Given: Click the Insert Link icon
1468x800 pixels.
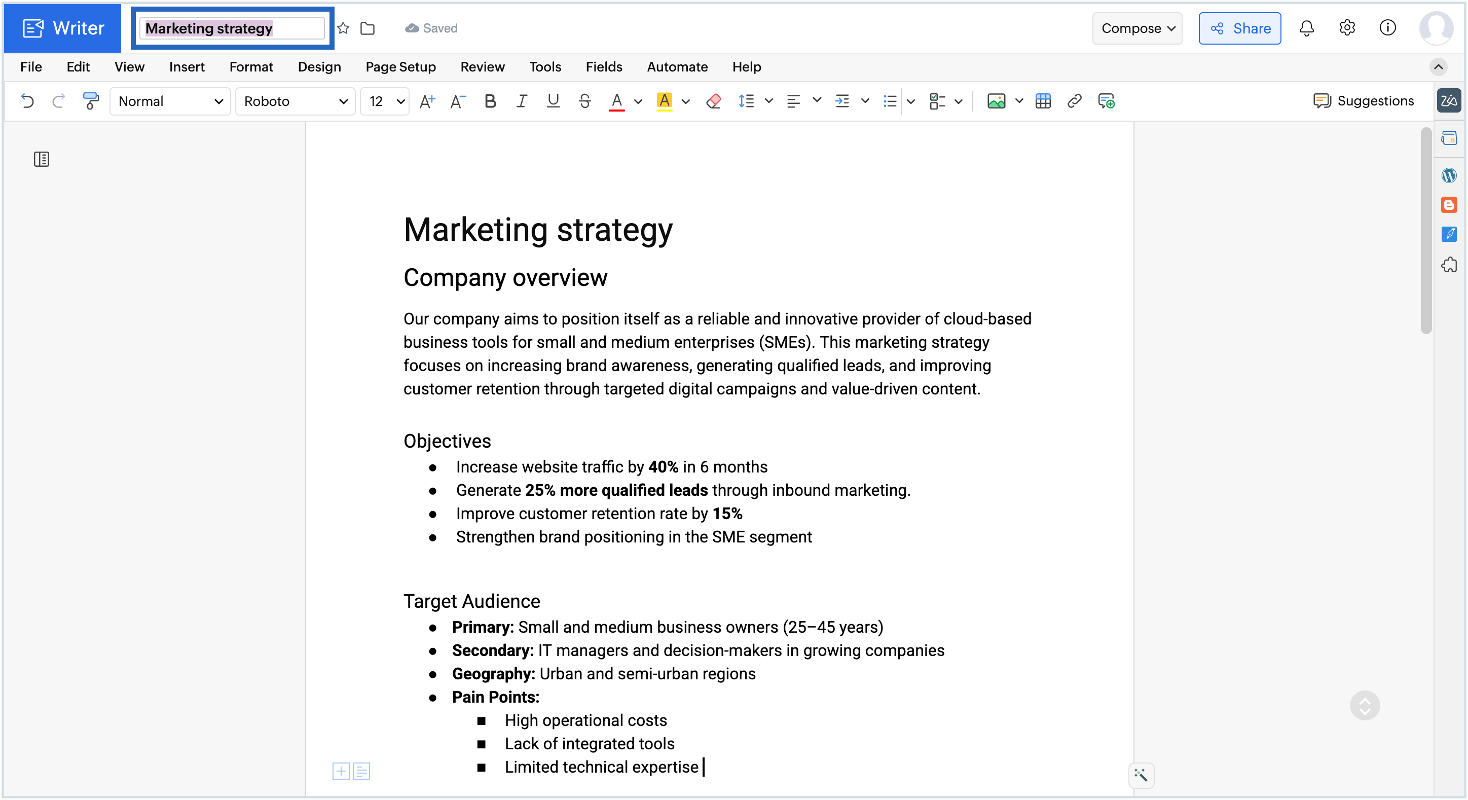Looking at the screenshot, I should 1074,101.
